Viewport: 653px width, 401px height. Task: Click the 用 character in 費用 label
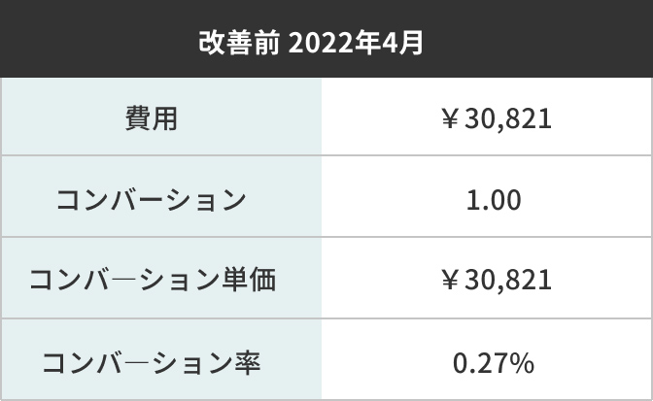165,118
